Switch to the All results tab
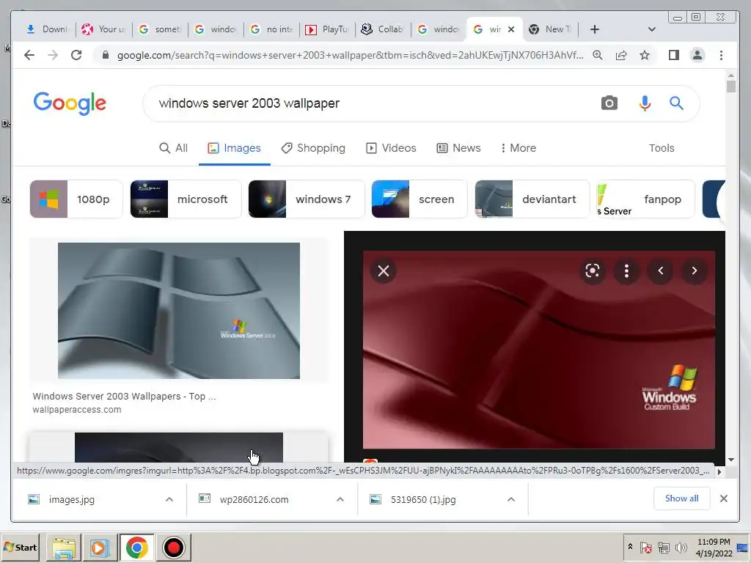The image size is (751, 563). point(173,148)
